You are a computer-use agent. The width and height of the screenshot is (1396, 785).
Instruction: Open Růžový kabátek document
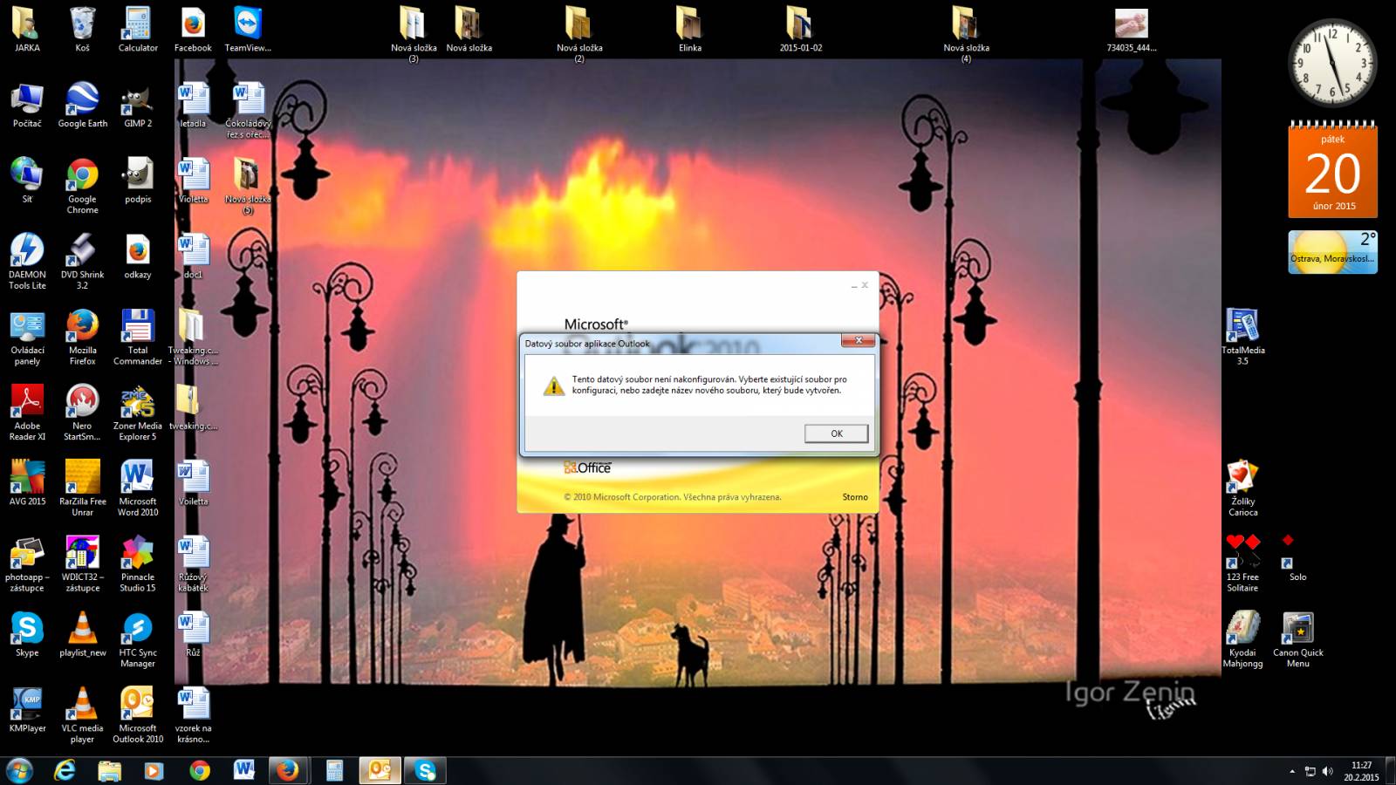pos(193,563)
